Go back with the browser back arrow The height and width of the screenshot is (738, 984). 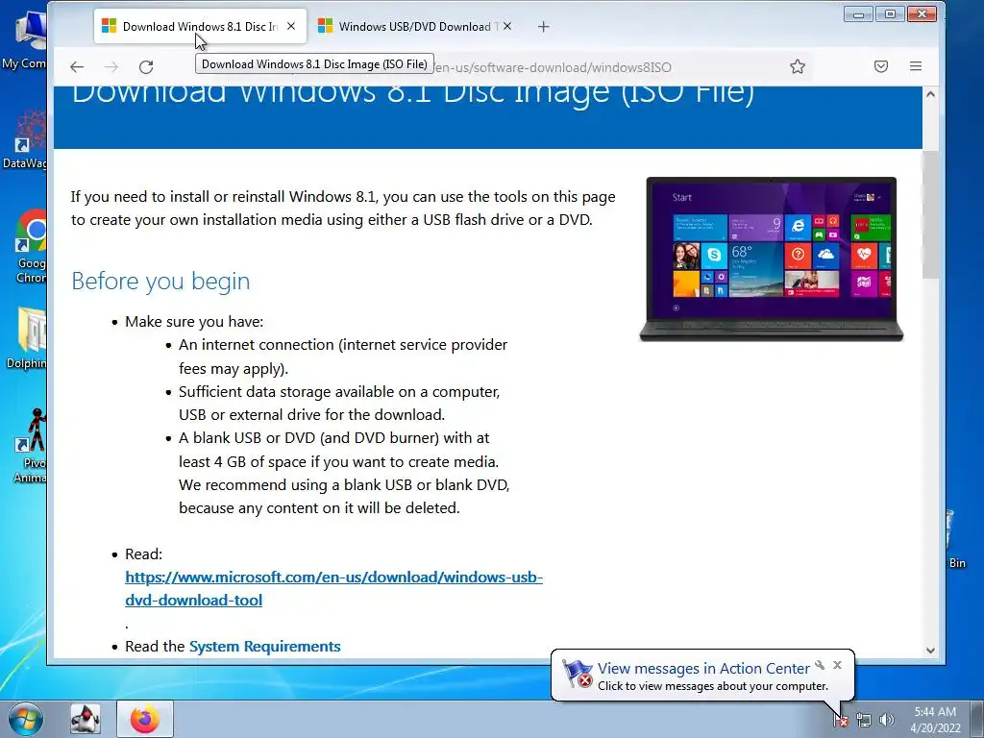pos(77,67)
